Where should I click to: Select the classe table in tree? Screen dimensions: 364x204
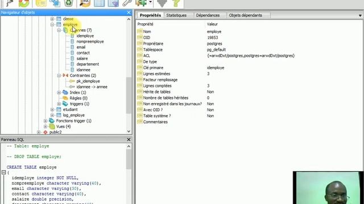[x=68, y=19]
